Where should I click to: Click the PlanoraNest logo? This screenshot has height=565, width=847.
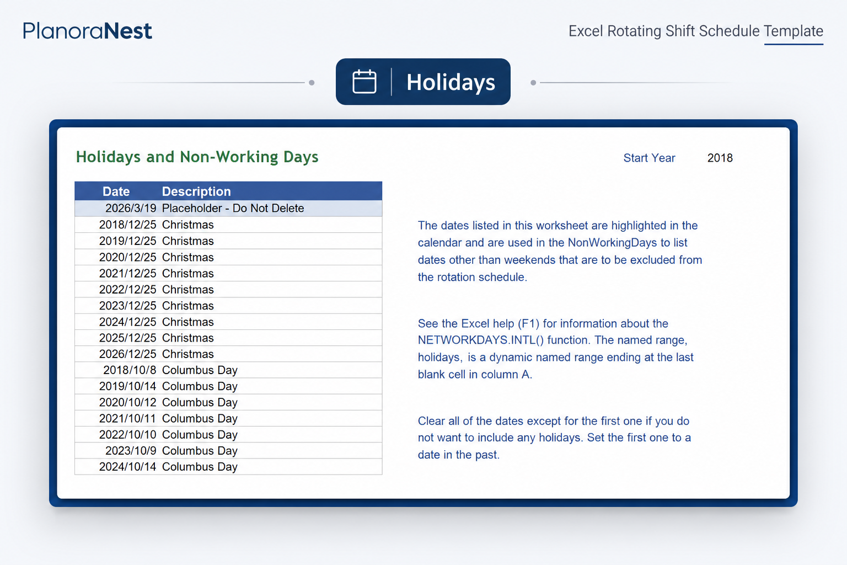(87, 31)
